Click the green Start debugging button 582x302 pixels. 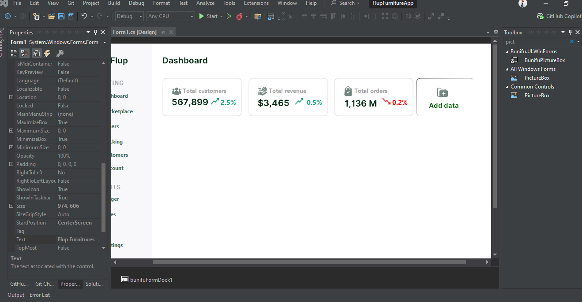click(208, 16)
